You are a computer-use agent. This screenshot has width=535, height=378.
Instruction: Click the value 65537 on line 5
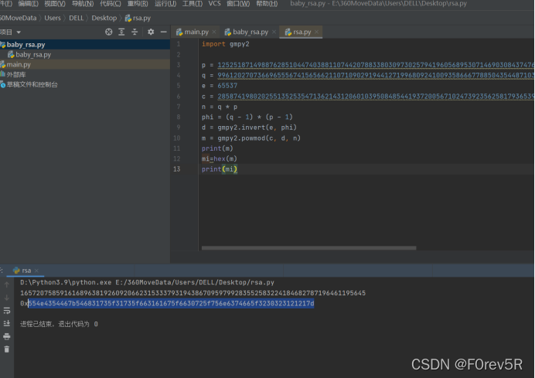tap(227, 86)
